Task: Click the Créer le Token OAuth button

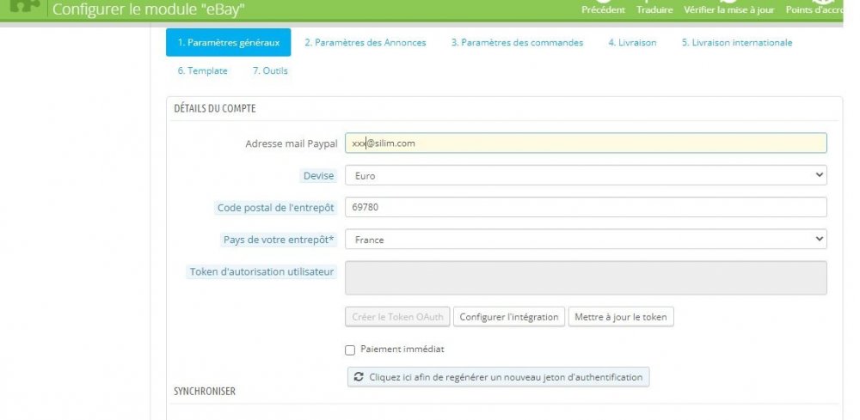Action: point(397,317)
